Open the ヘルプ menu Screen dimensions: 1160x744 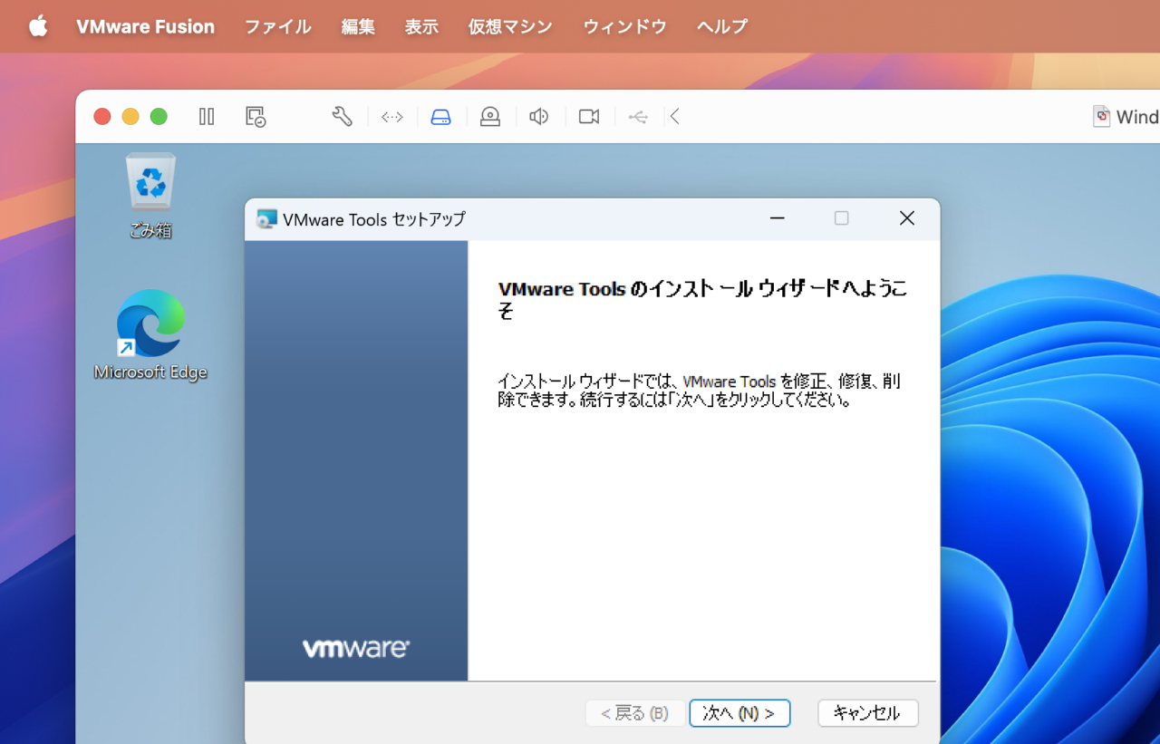[722, 26]
